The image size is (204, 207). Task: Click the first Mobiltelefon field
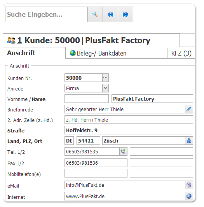96,173
